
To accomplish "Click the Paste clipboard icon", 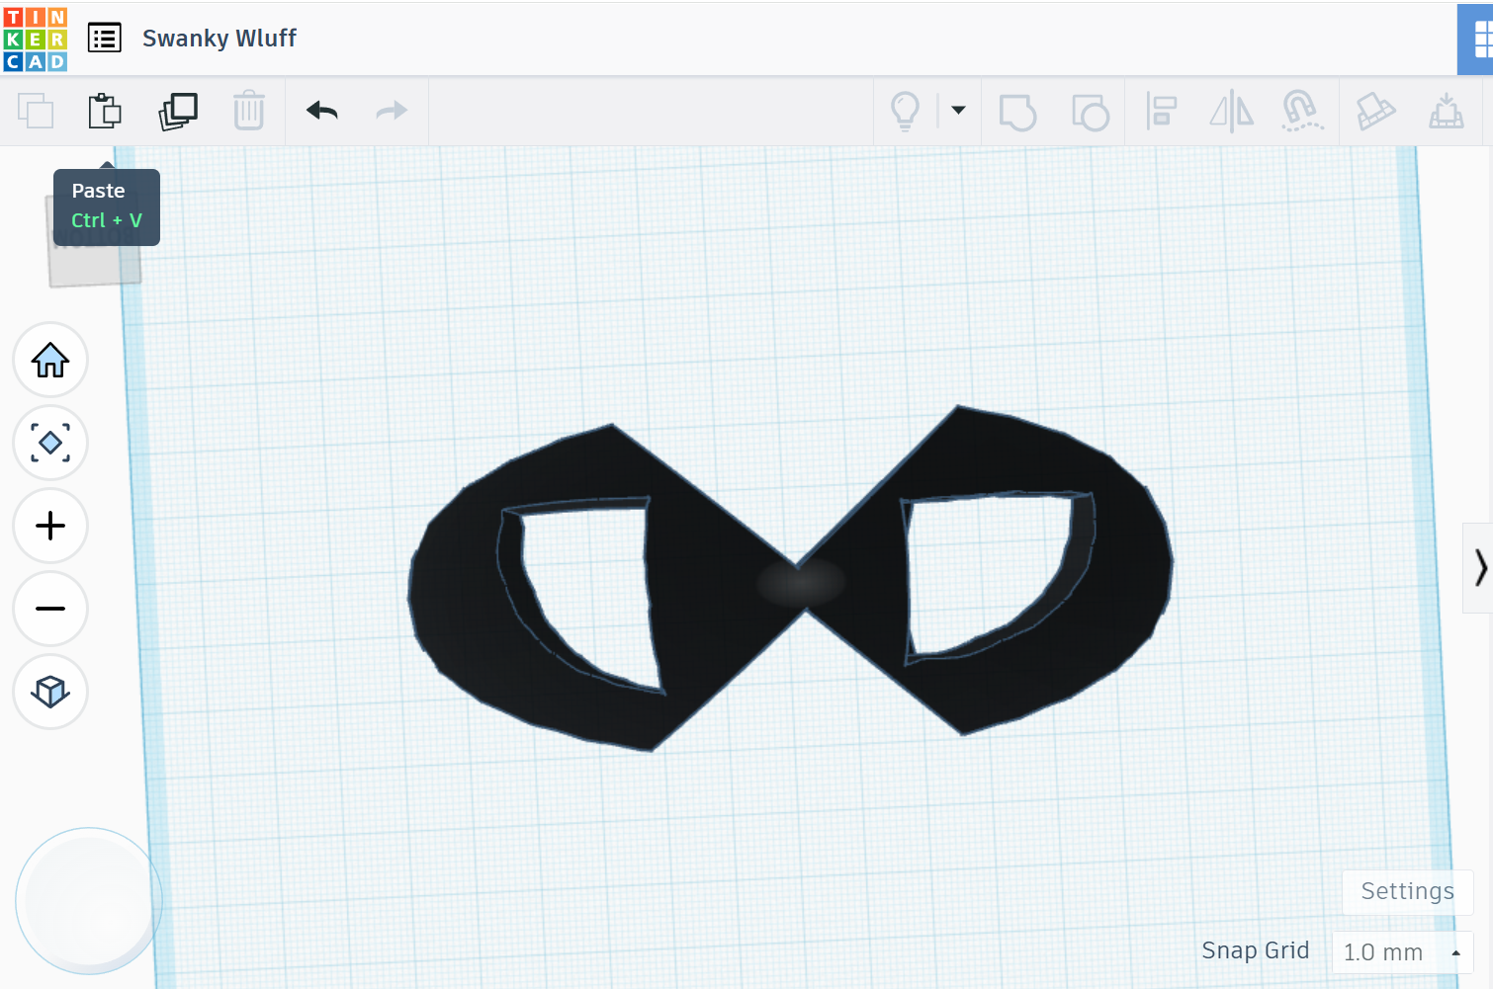I will tap(105, 111).
